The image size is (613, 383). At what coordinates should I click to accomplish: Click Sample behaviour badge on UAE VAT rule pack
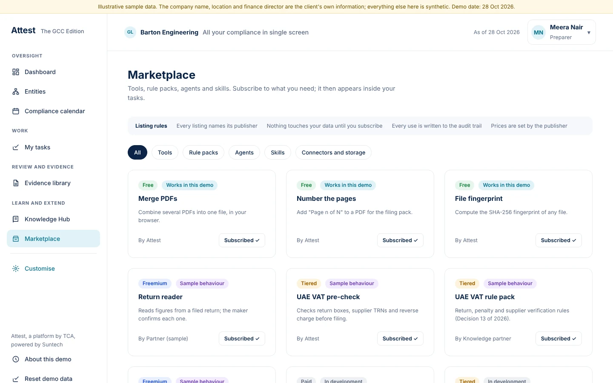pyautogui.click(x=510, y=283)
